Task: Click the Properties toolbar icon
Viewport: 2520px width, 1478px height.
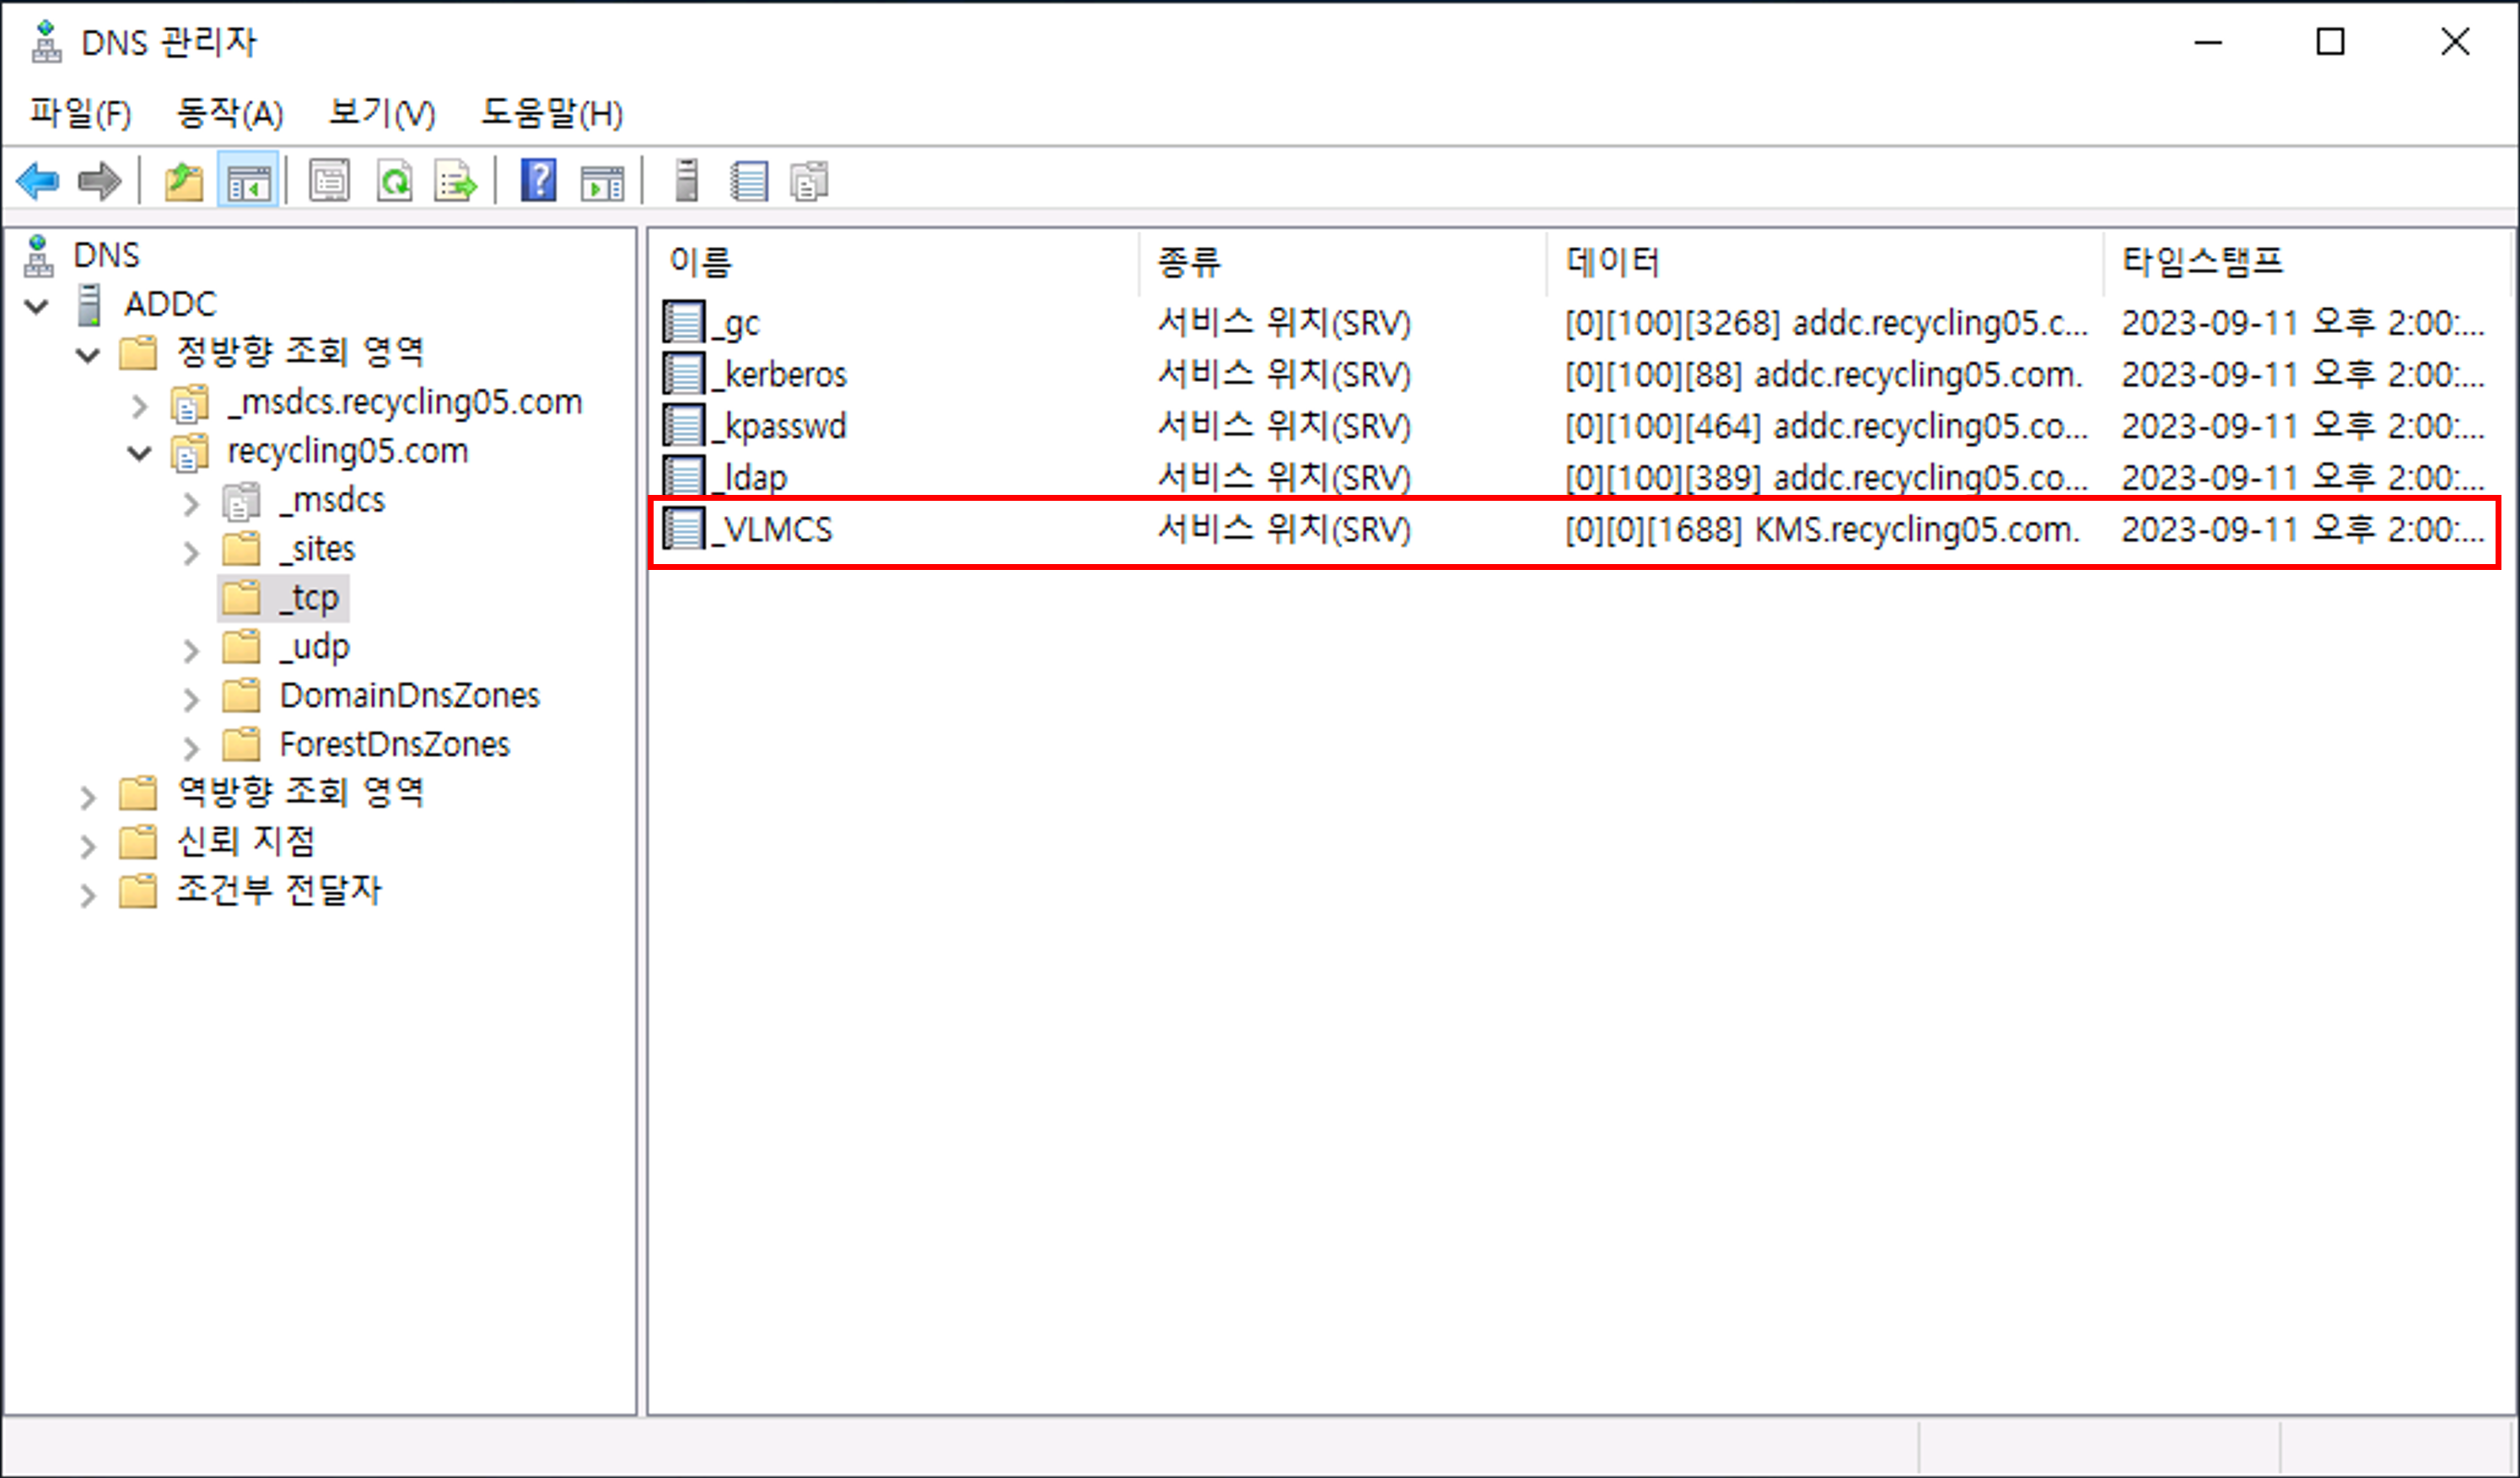Action: coord(329,182)
